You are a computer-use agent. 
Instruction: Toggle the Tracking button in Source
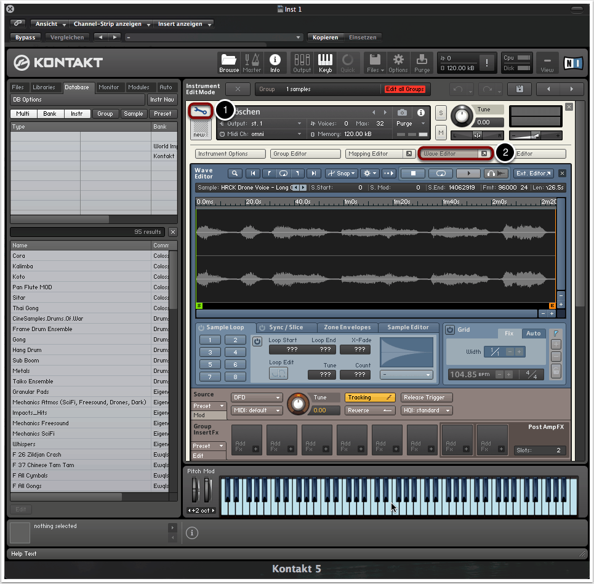coord(369,398)
